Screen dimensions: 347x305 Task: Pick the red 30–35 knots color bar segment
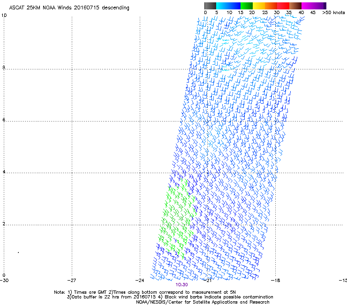pos(283,6)
